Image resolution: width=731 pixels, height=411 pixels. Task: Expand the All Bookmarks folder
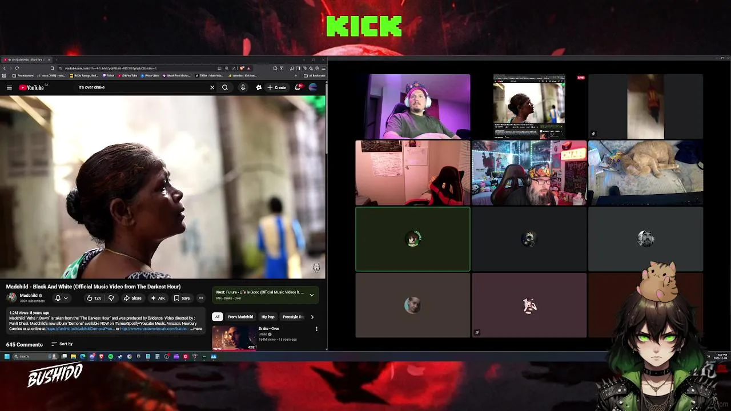315,75
